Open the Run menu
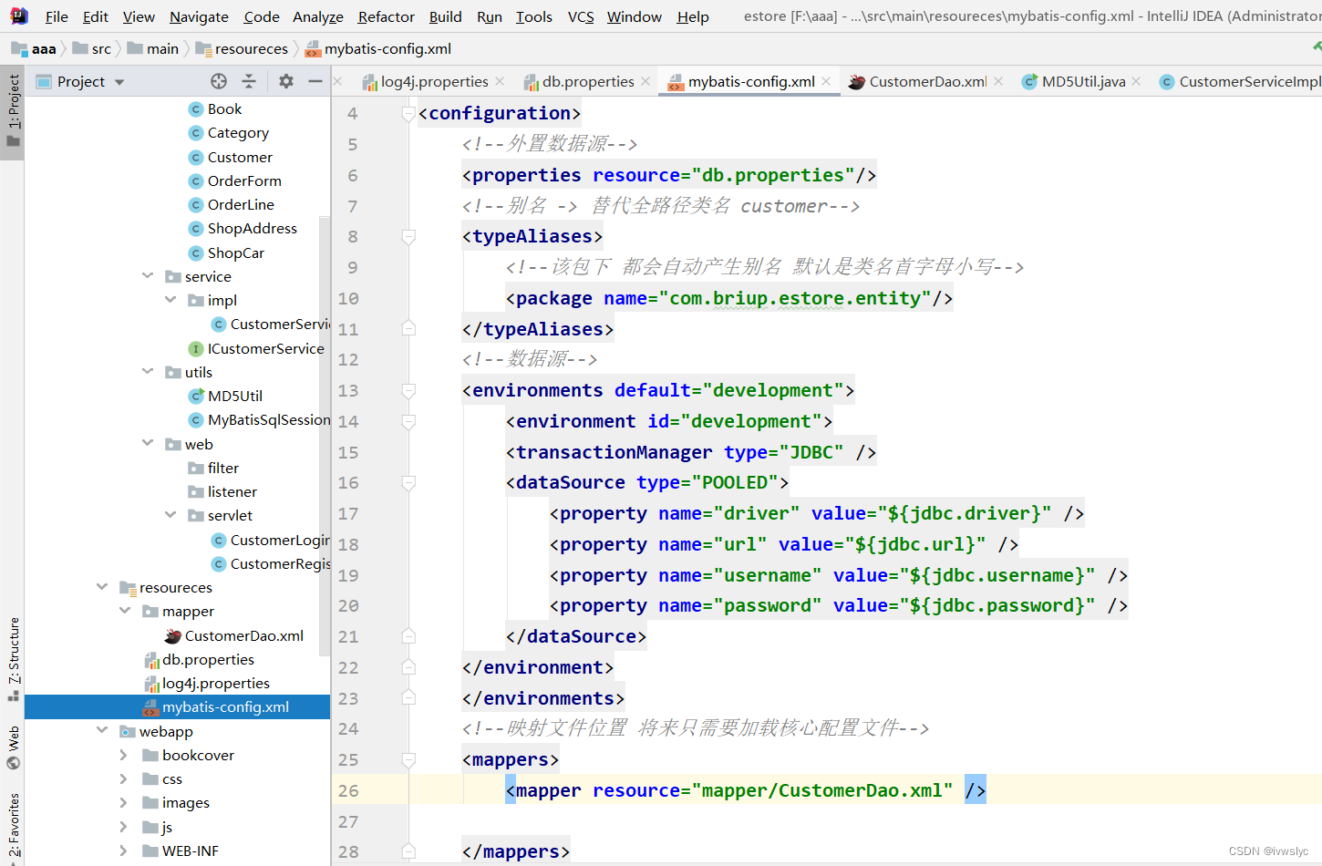The image size is (1322, 866). 489,16
